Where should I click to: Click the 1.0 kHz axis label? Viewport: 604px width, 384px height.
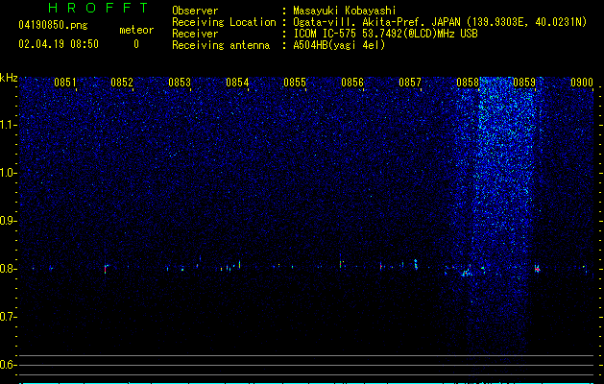tap(8, 173)
